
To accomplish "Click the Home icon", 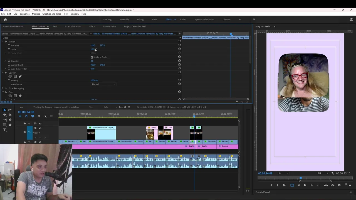I will coord(5,19).
